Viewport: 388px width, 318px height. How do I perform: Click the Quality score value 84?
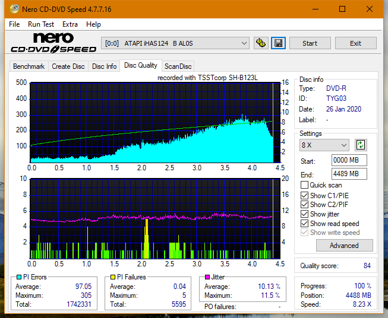tap(367, 266)
